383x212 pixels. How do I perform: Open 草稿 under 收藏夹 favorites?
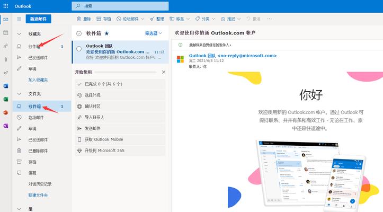coord(42,69)
